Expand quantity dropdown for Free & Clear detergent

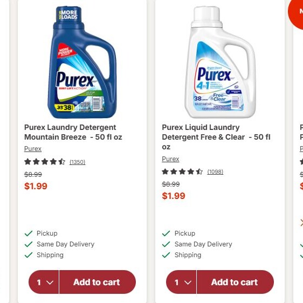(x=182, y=282)
